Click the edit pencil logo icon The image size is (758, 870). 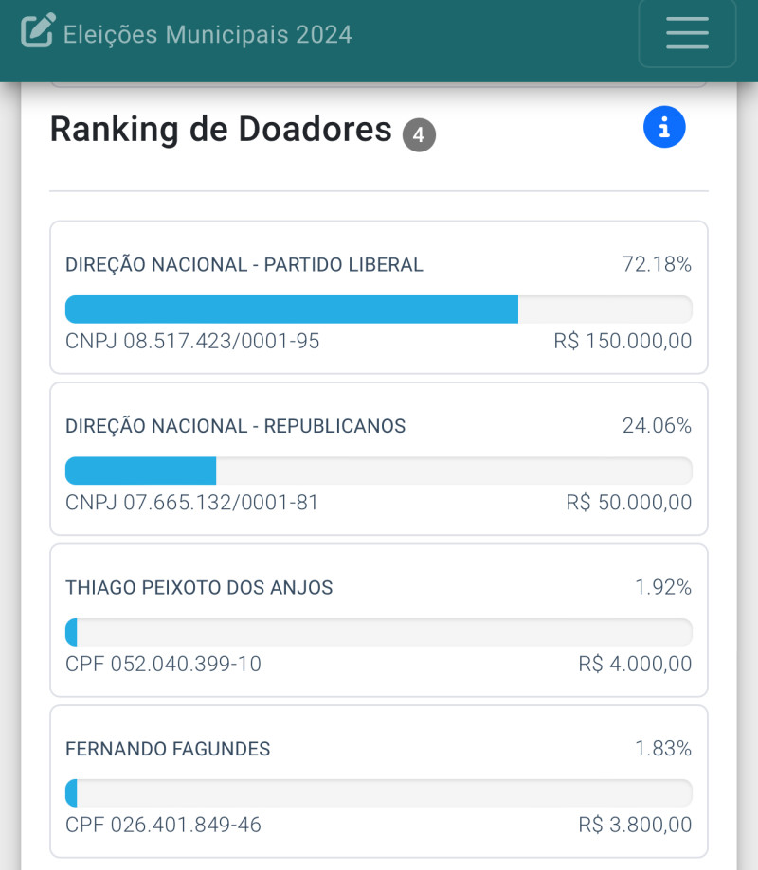[38, 30]
